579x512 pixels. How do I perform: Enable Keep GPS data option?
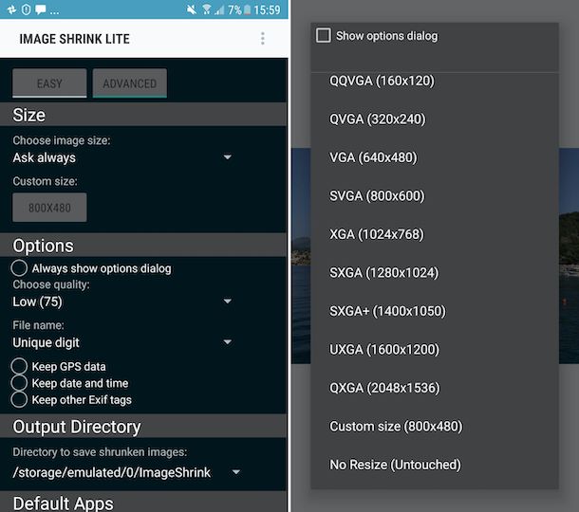click(x=58, y=366)
